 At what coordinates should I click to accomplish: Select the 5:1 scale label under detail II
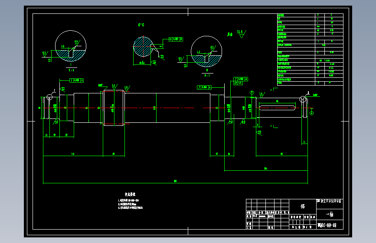(207, 75)
